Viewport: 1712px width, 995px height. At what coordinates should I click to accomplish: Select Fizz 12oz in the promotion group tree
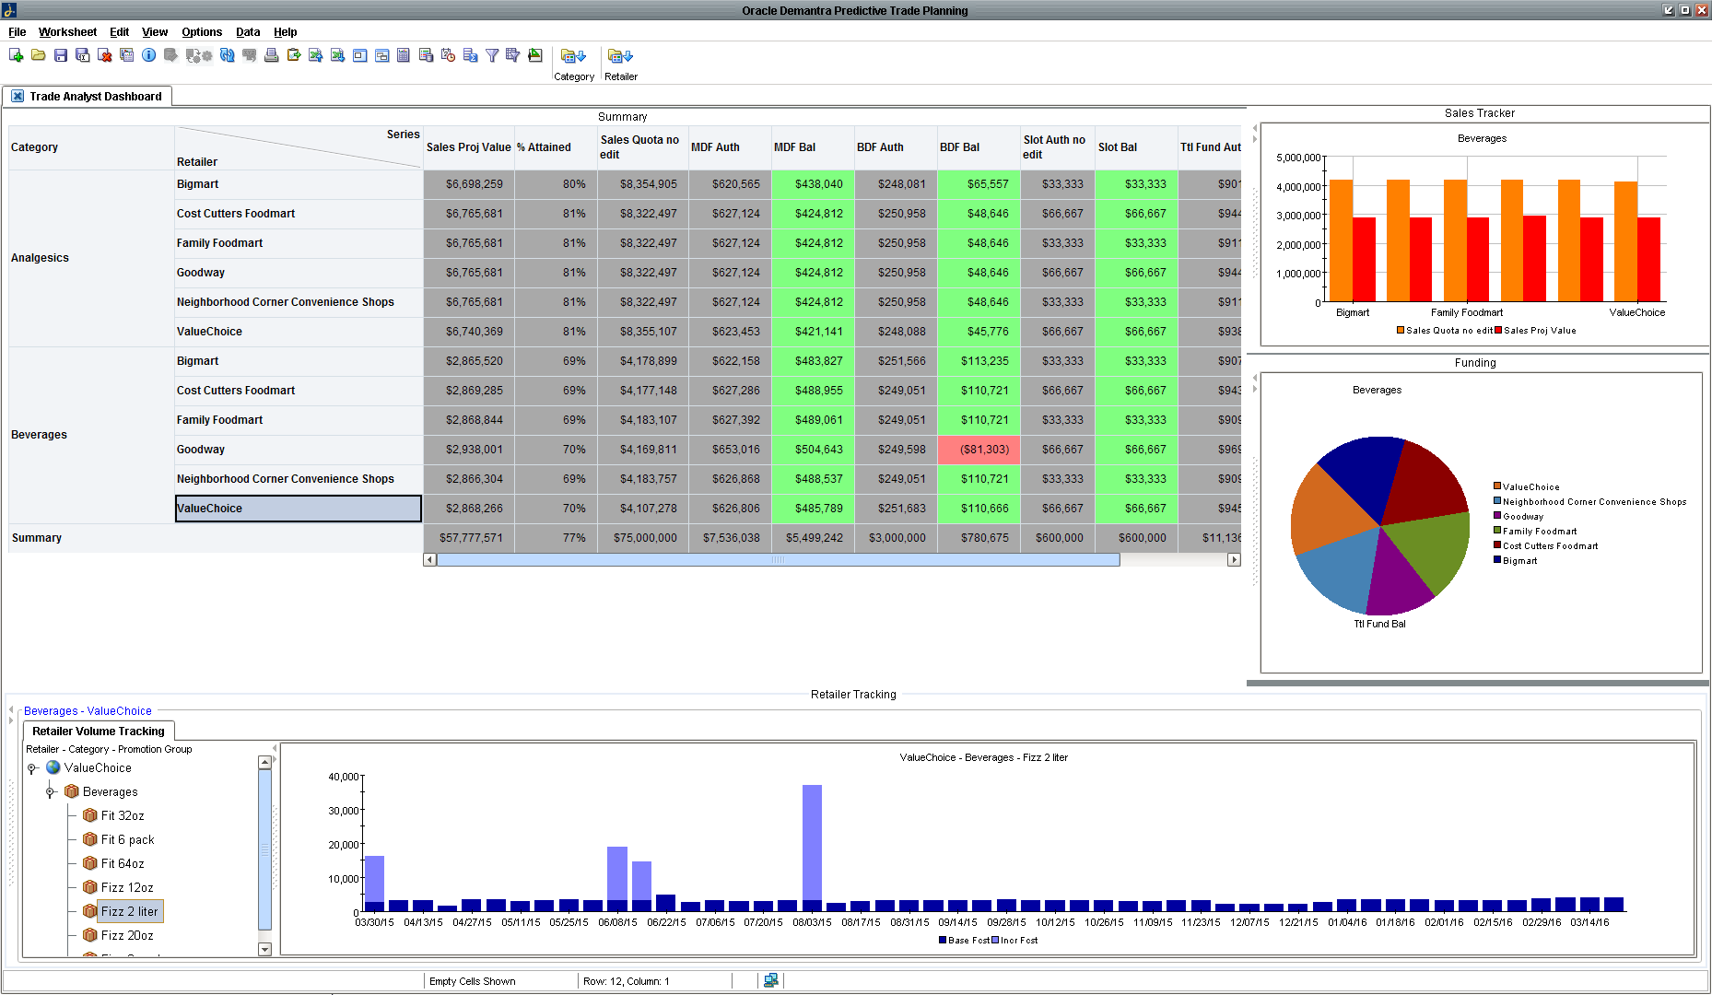(x=126, y=887)
